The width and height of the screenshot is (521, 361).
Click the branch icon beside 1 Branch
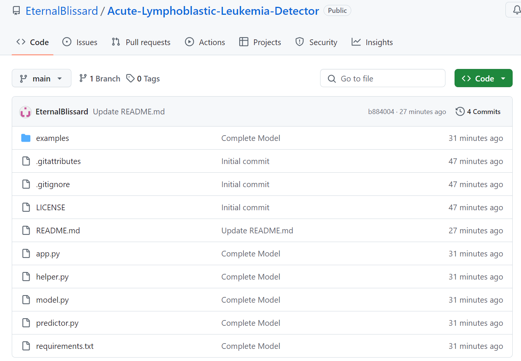point(83,78)
